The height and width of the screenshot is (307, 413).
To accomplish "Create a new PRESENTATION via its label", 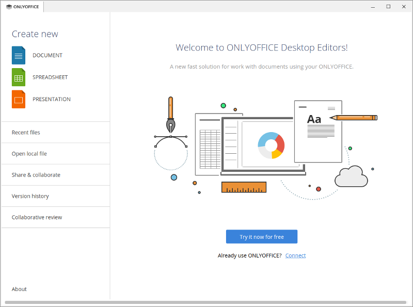I will (x=51, y=99).
